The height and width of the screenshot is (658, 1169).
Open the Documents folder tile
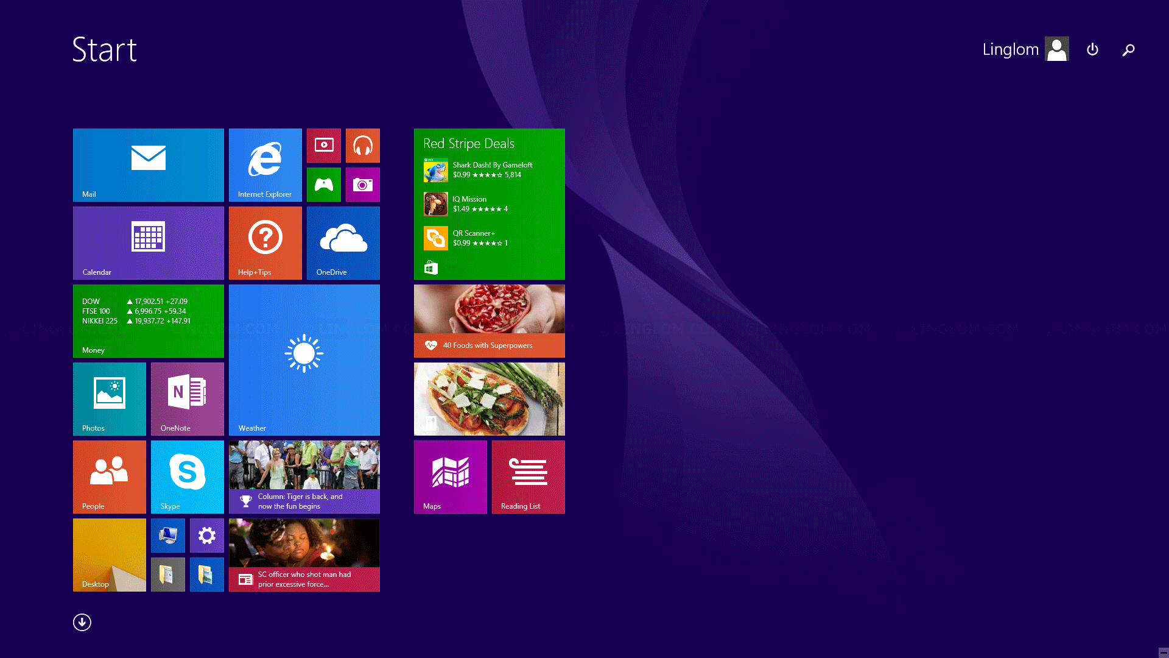167,574
